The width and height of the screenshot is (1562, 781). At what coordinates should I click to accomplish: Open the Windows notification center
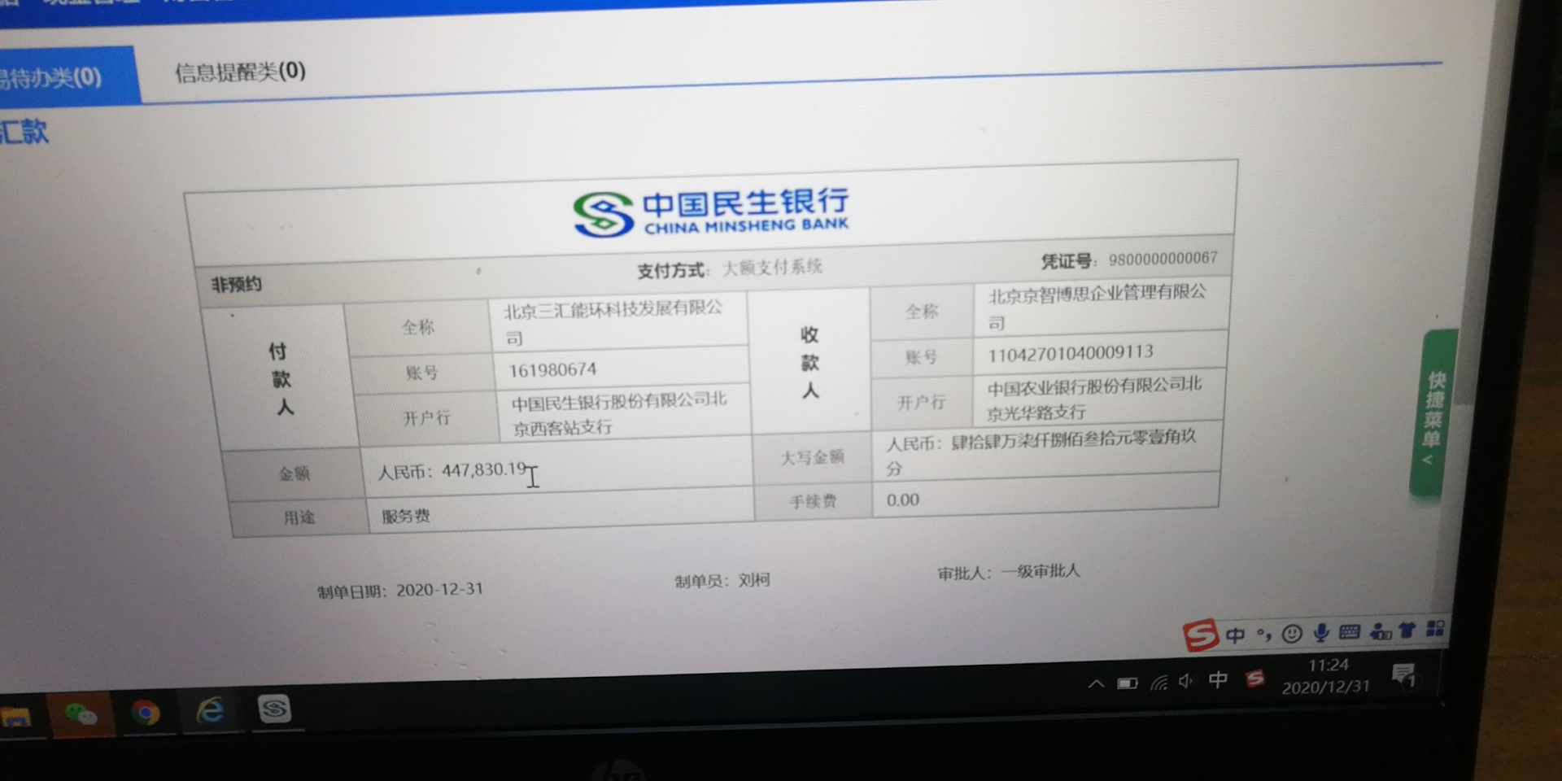[x=1403, y=674]
